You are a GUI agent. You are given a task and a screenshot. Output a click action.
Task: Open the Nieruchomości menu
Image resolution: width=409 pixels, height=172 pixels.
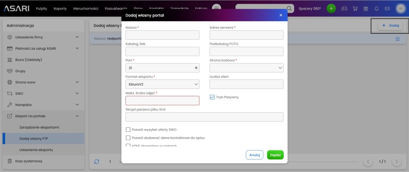[86, 9]
